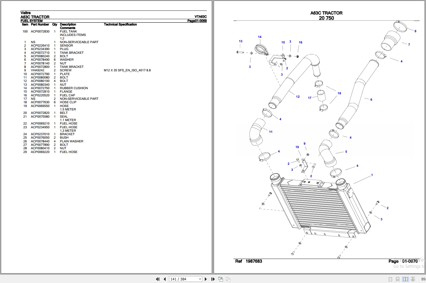
Task: Click callout number 13 in the diagram
Action: click(x=241, y=41)
